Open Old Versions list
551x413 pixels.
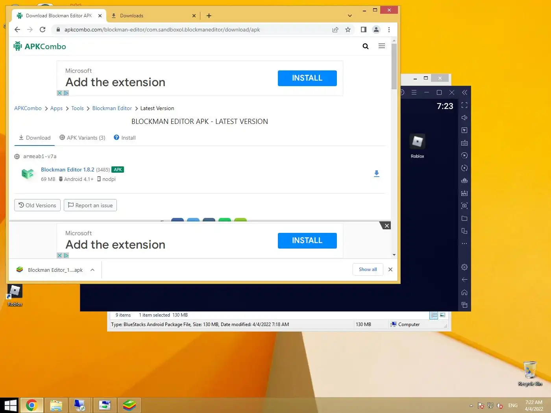point(37,205)
